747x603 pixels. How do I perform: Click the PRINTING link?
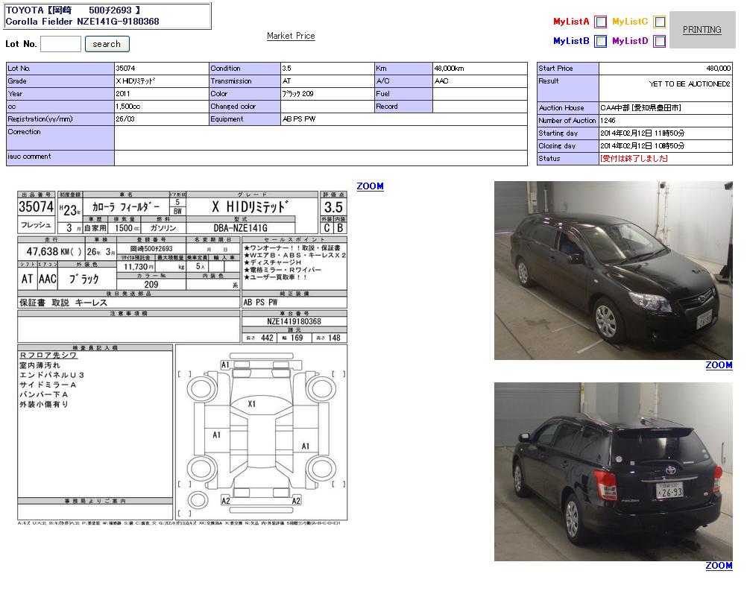[x=702, y=30]
